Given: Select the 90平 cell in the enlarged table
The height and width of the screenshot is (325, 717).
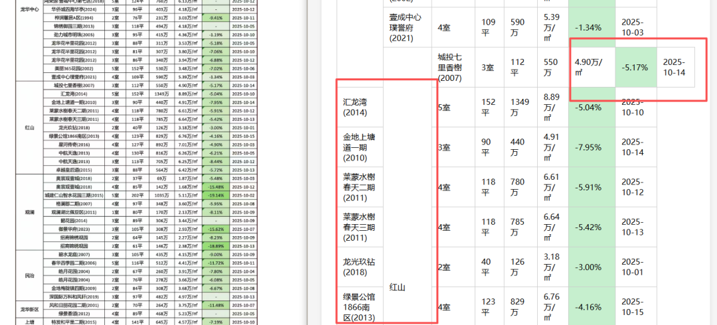Looking at the screenshot, I should [x=490, y=147].
